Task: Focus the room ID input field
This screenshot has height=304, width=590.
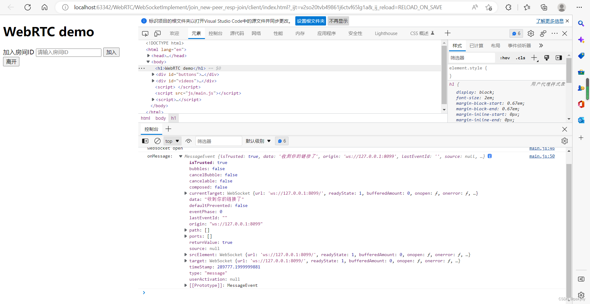Action: coord(69,53)
